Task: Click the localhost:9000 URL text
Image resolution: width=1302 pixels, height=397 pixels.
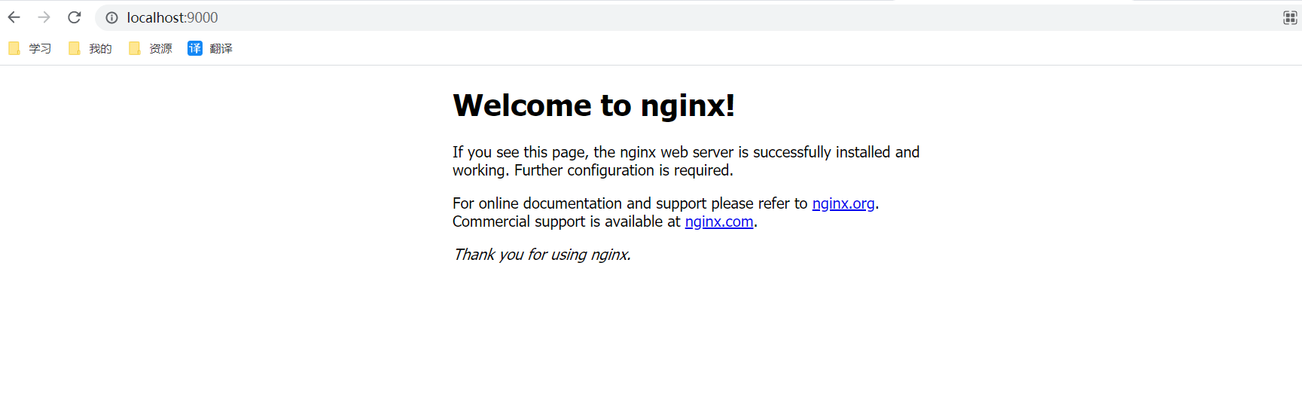Action: (172, 17)
